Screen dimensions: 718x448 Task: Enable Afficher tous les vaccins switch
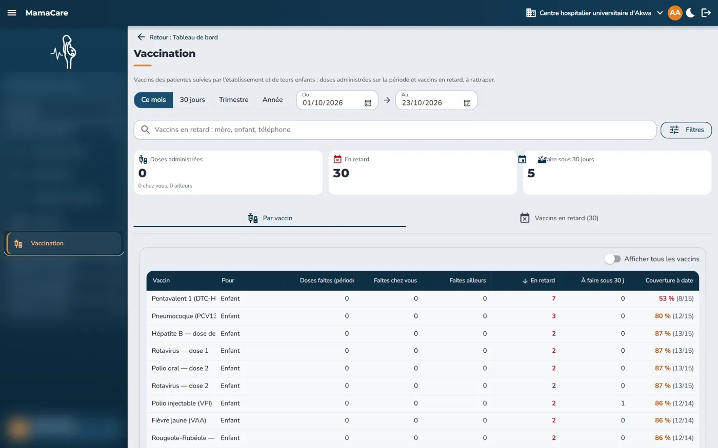click(612, 259)
